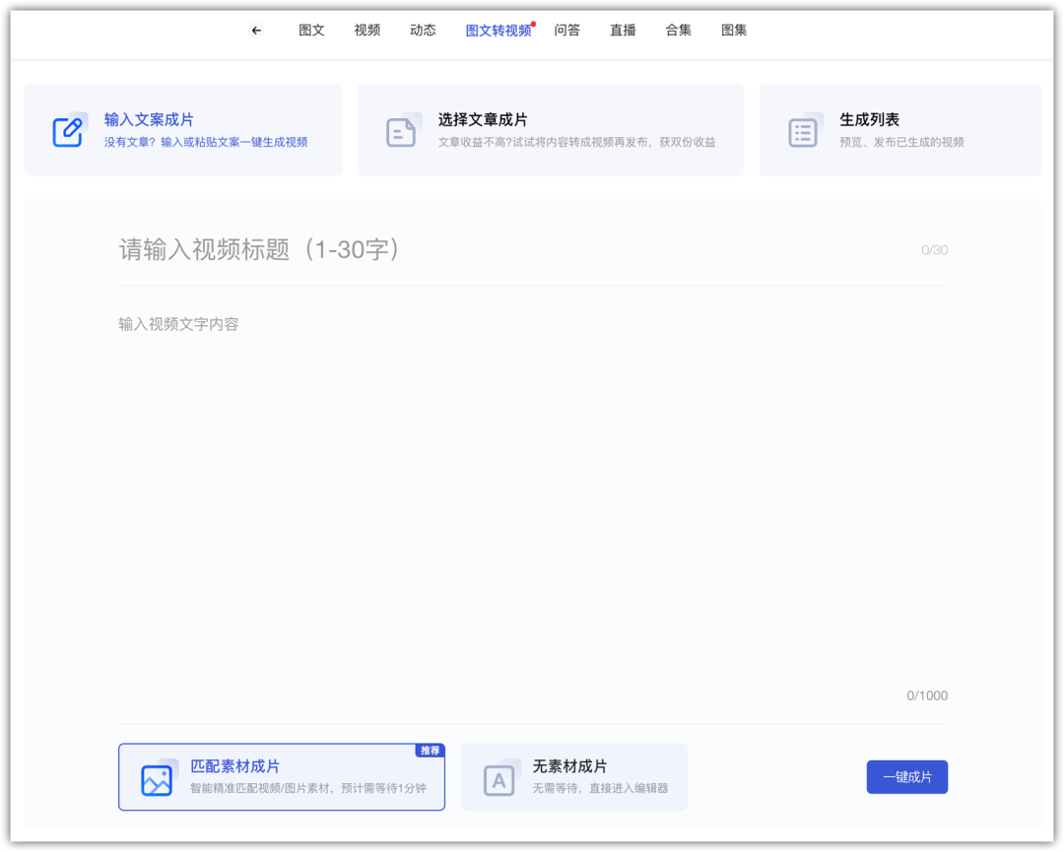Select the 无素材成片 option
1064x852 pixels.
(573, 777)
